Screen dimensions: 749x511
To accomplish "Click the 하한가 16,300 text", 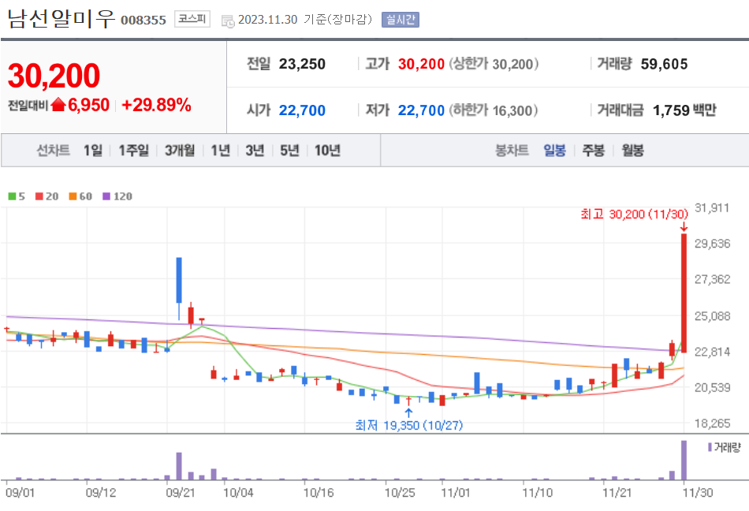I will [493, 110].
